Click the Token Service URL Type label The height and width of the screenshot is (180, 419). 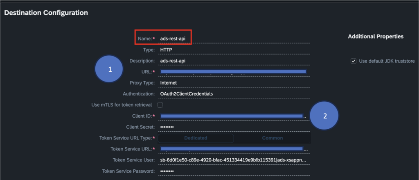[126, 138]
